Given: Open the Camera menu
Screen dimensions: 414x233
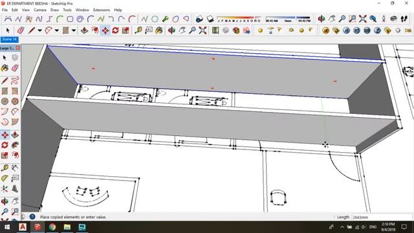Looking at the screenshot, I should click(40, 10).
